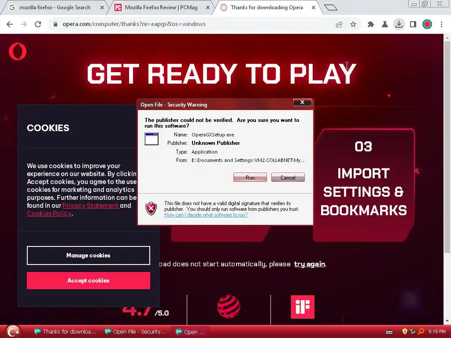Image resolution: width=451 pixels, height=338 pixels.
Task: Close the PCMag Firefox Review tab
Action: 208,8
